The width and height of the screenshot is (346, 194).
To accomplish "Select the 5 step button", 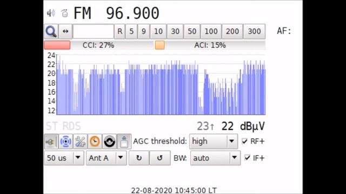I will coord(131,31).
